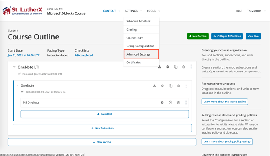Screen dimensions: 270x156
Task: Click the wide New Section button below outline
Action: [x=102, y=142]
